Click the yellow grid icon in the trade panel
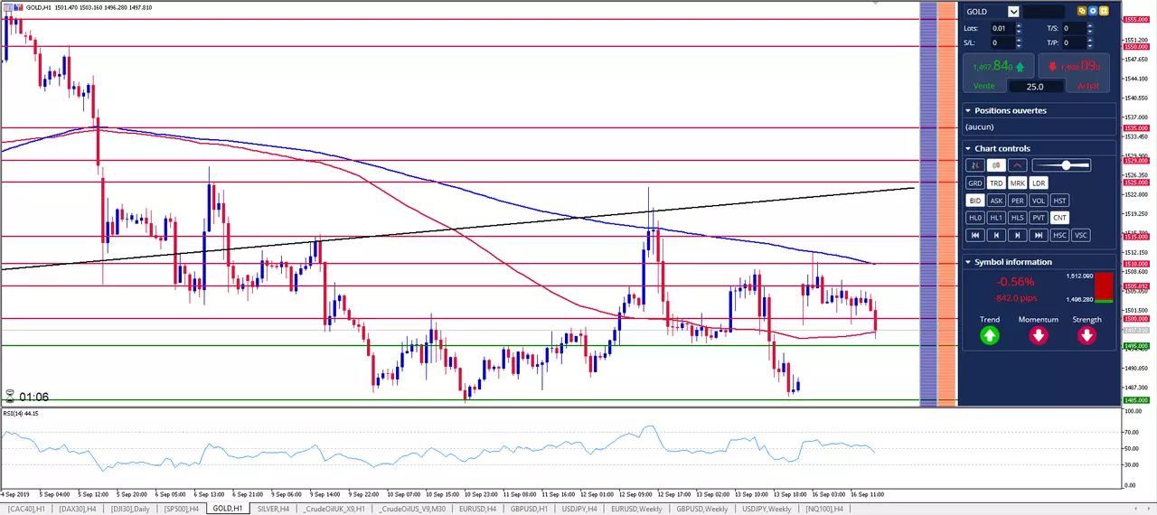1157x515 pixels. pos(1104,11)
